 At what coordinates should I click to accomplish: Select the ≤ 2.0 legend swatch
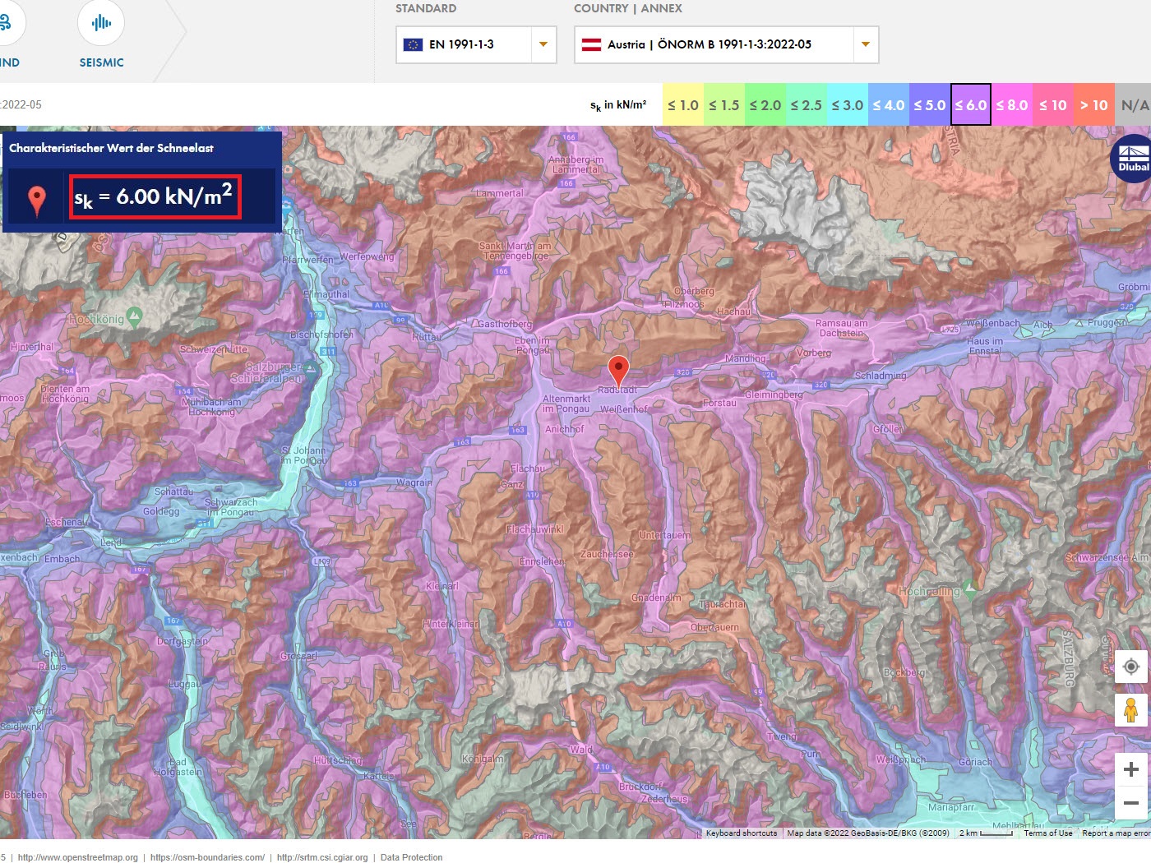click(x=765, y=104)
